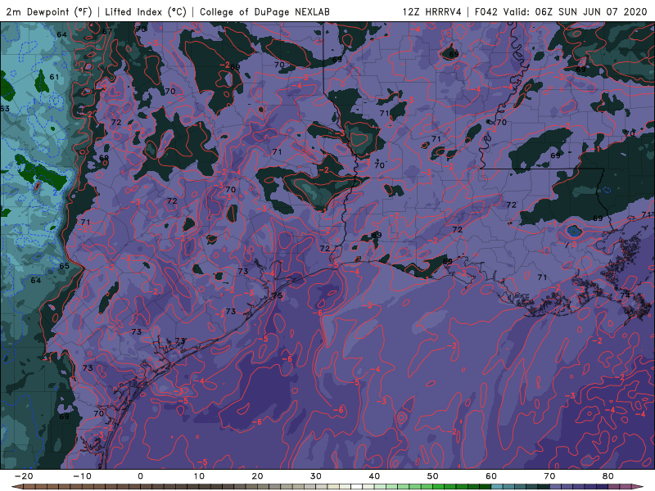The height and width of the screenshot is (491, 655).
Task: Click the "Lifted Index (°C)" header label
Action: coord(146,11)
